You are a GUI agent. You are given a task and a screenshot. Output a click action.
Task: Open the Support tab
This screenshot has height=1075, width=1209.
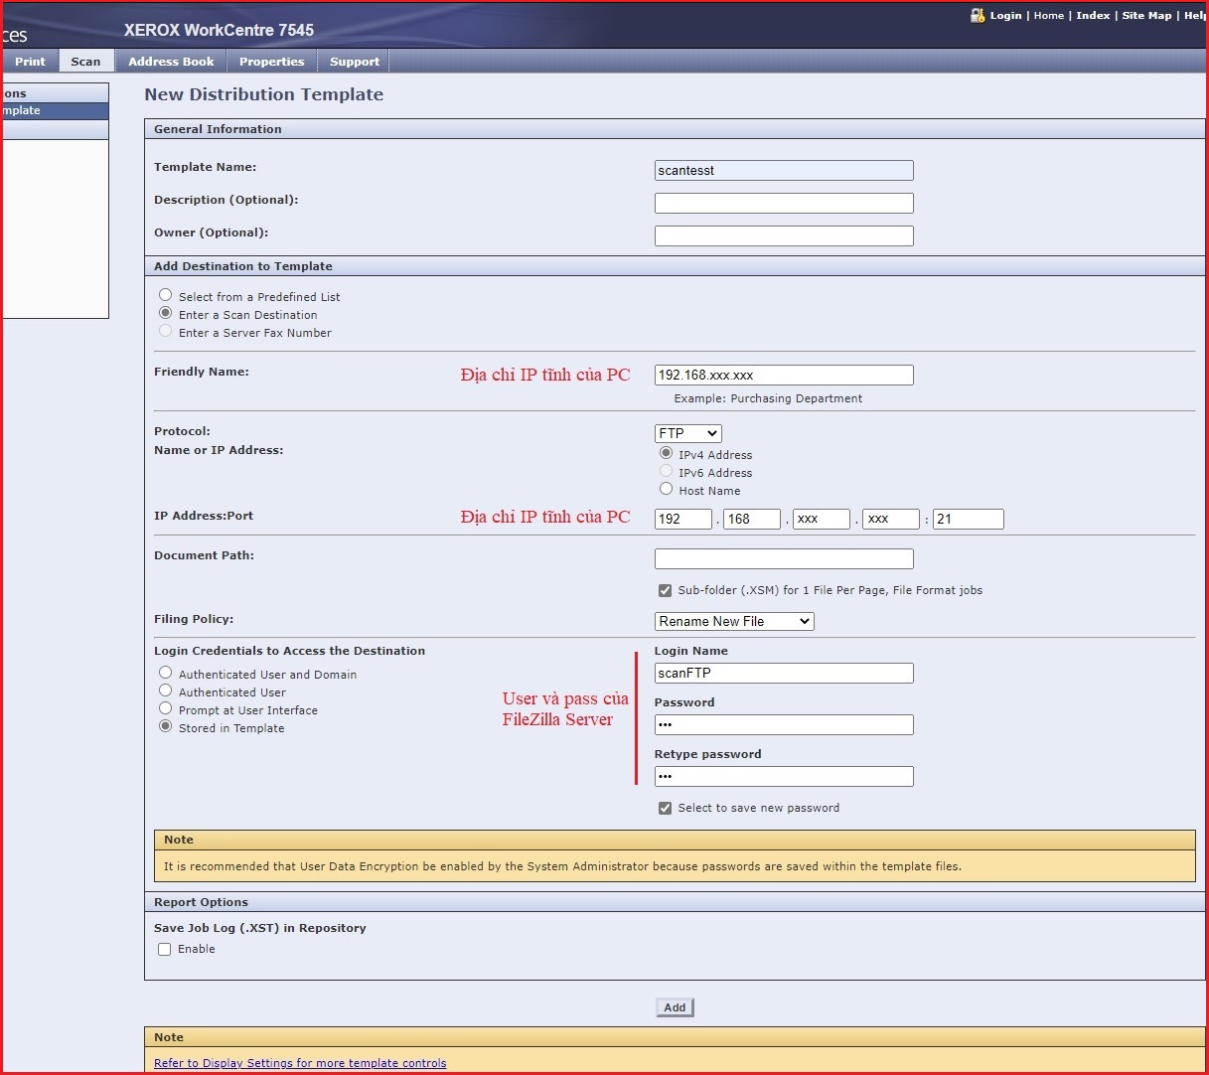pos(355,62)
